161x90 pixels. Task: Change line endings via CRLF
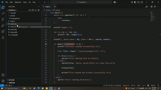coord(139,85)
